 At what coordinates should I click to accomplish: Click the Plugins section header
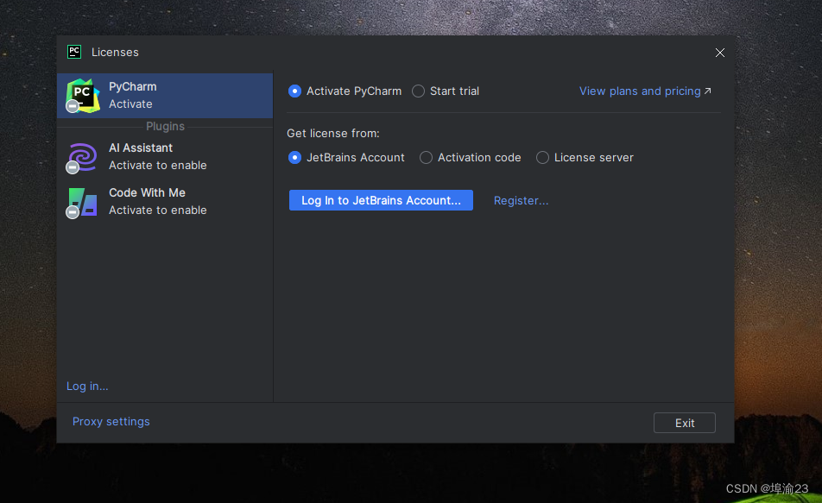tap(165, 126)
